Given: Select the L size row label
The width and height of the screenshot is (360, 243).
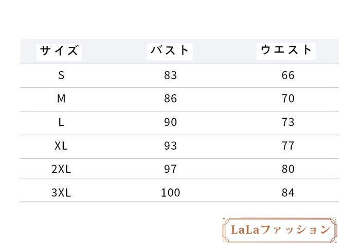Looking at the screenshot, I should click(x=61, y=122).
